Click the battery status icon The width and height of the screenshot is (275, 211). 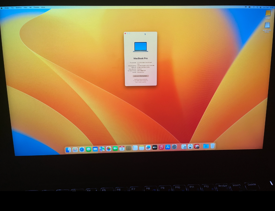coord(250,7)
